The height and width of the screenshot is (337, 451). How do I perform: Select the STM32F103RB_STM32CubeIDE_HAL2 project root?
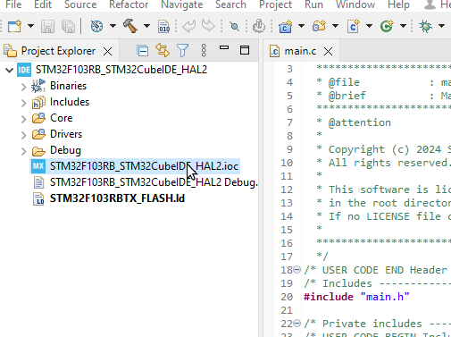tap(121, 70)
